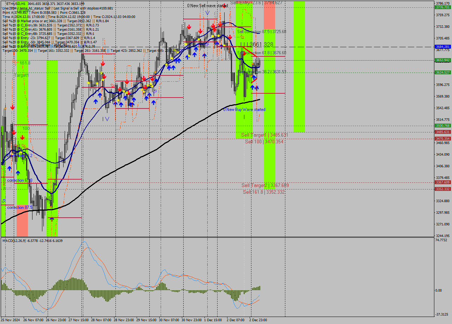The height and width of the screenshot is (324, 452).
Task: Click '27 Nov 15:00' on the time axis
Action: pyautogui.click(x=79, y=320)
